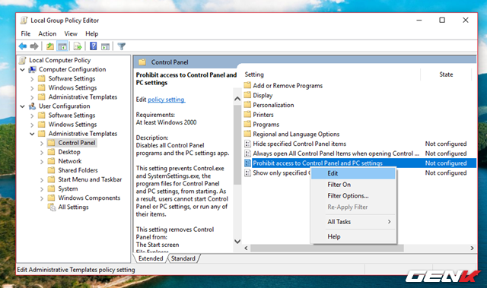Click the description pane scroll up arrow

[237, 99]
